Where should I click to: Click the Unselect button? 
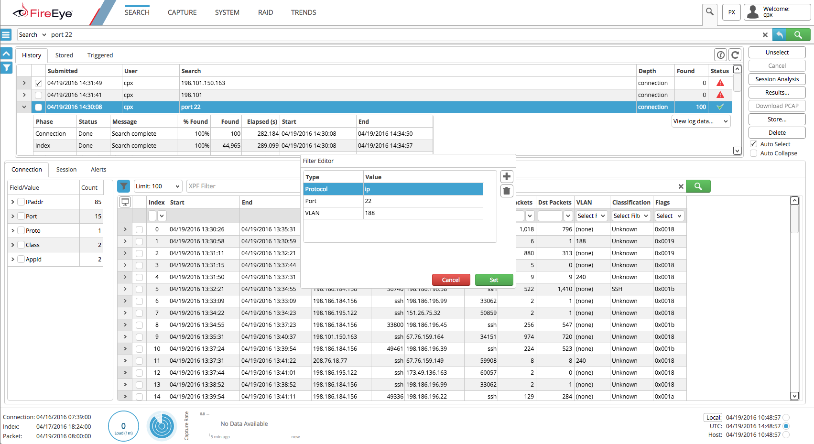(777, 53)
